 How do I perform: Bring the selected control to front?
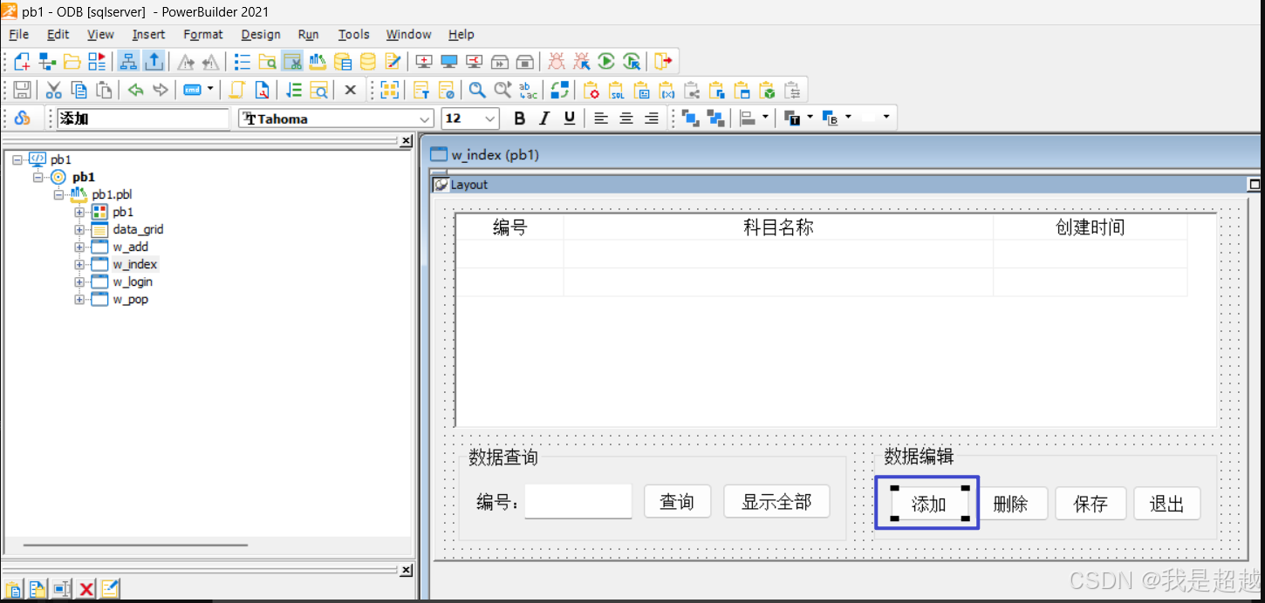[x=692, y=118]
